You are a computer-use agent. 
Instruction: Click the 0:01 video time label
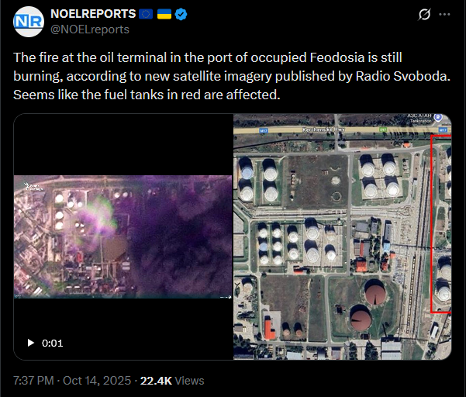[52, 343]
